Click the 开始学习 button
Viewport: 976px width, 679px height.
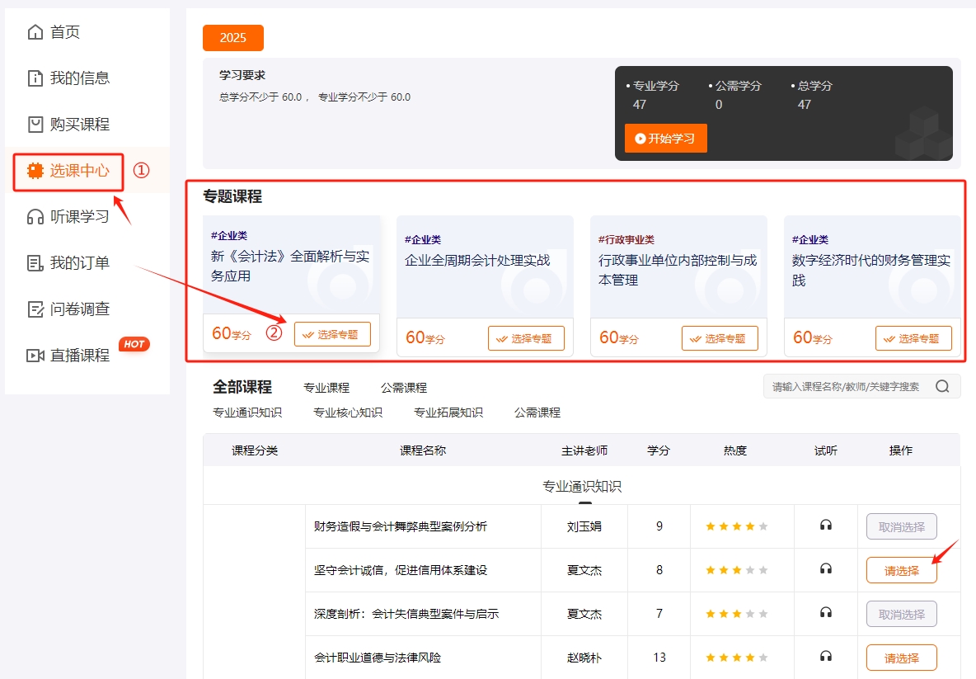click(x=664, y=139)
